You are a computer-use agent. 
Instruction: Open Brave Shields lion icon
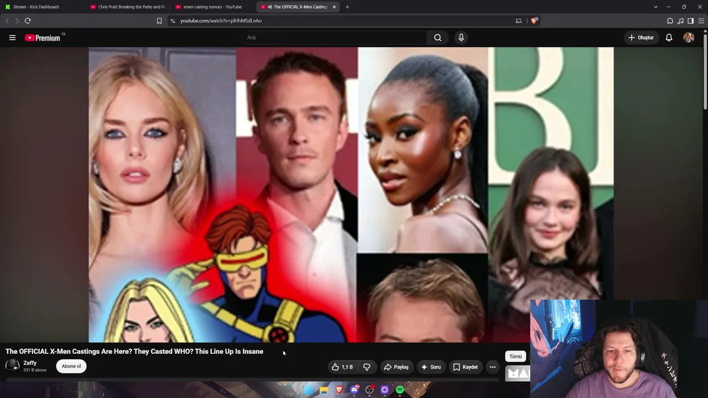(x=534, y=20)
